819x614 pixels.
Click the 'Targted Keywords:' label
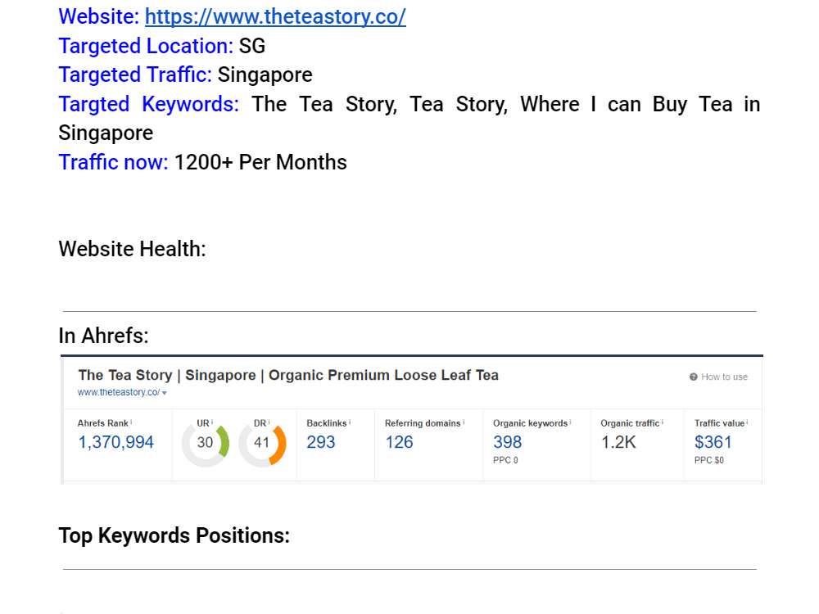pyautogui.click(x=149, y=105)
